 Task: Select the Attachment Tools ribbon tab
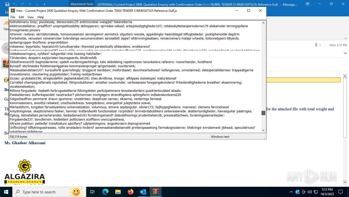[x=82, y=4]
